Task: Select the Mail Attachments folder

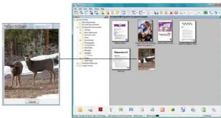Action: [x=89, y=22]
